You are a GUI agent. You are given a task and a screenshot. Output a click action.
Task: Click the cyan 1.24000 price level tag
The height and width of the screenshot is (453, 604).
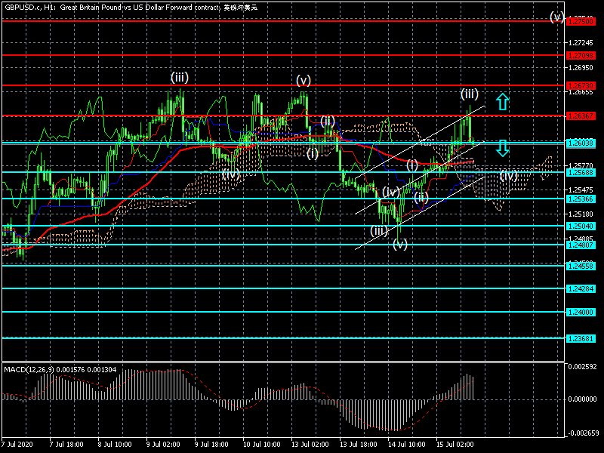tap(581, 312)
